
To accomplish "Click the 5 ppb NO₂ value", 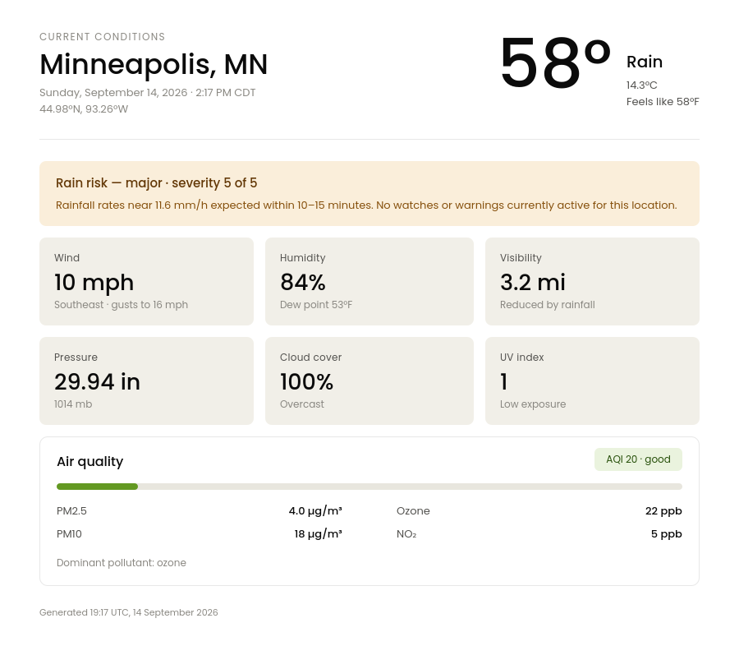I will [667, 534].
